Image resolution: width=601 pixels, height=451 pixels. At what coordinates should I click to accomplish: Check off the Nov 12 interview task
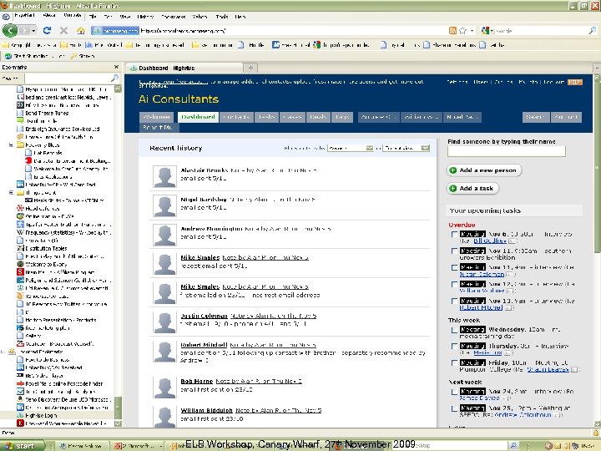(454, 284)
